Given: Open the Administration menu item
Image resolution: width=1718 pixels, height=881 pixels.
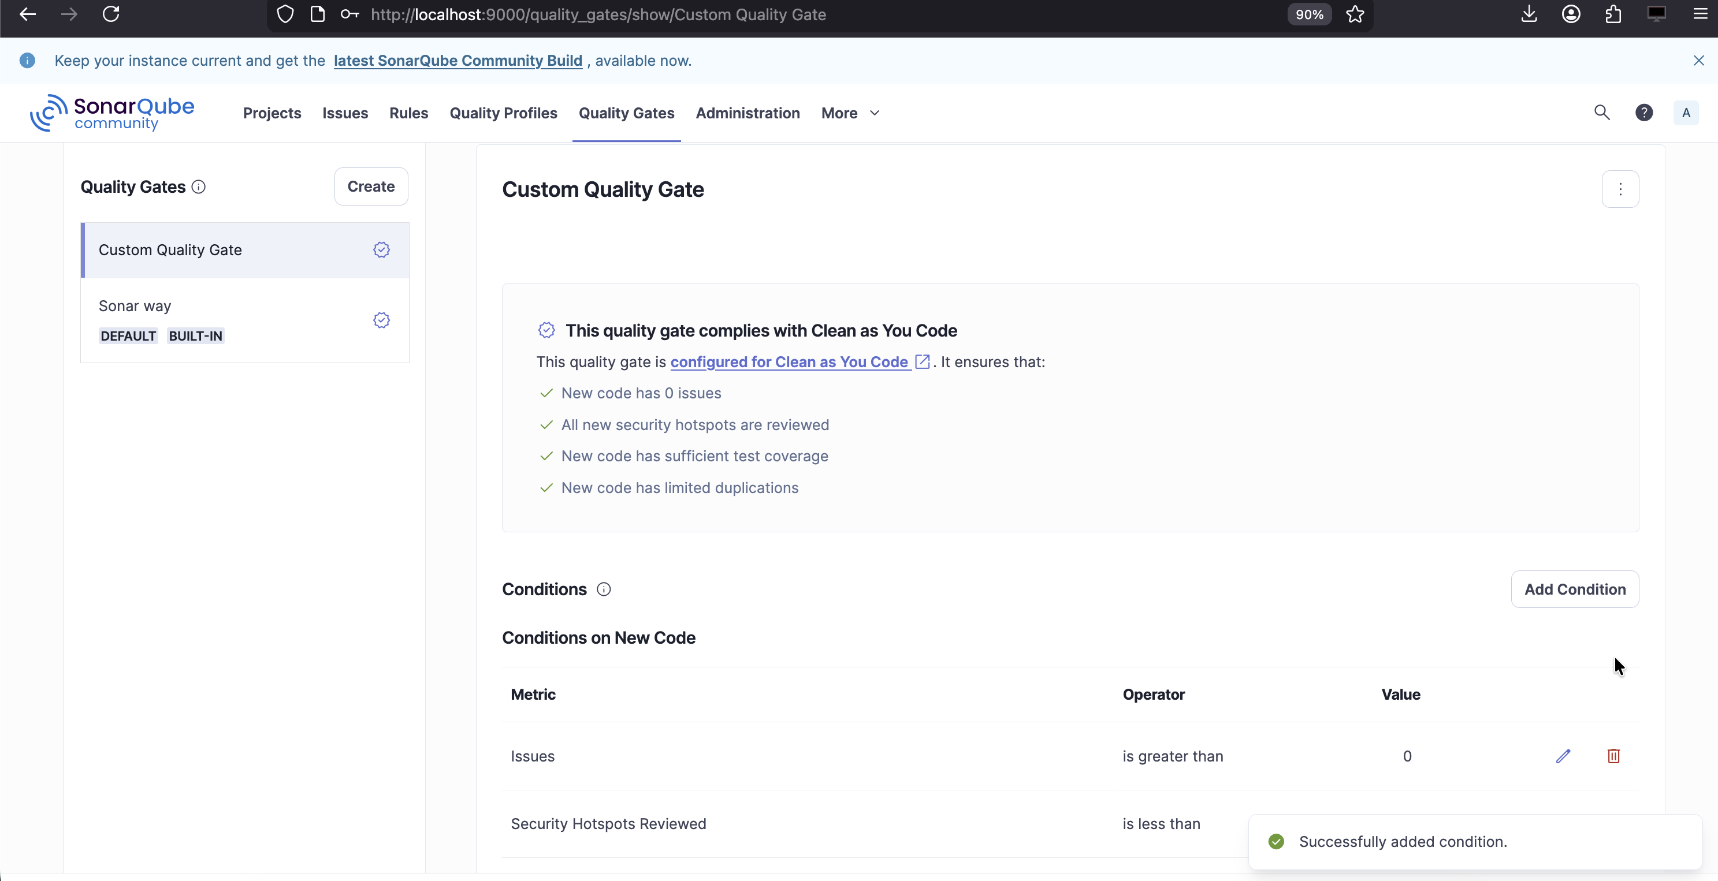Looking at the screenshot, I should pyautogui.click(x=747, y=113).
